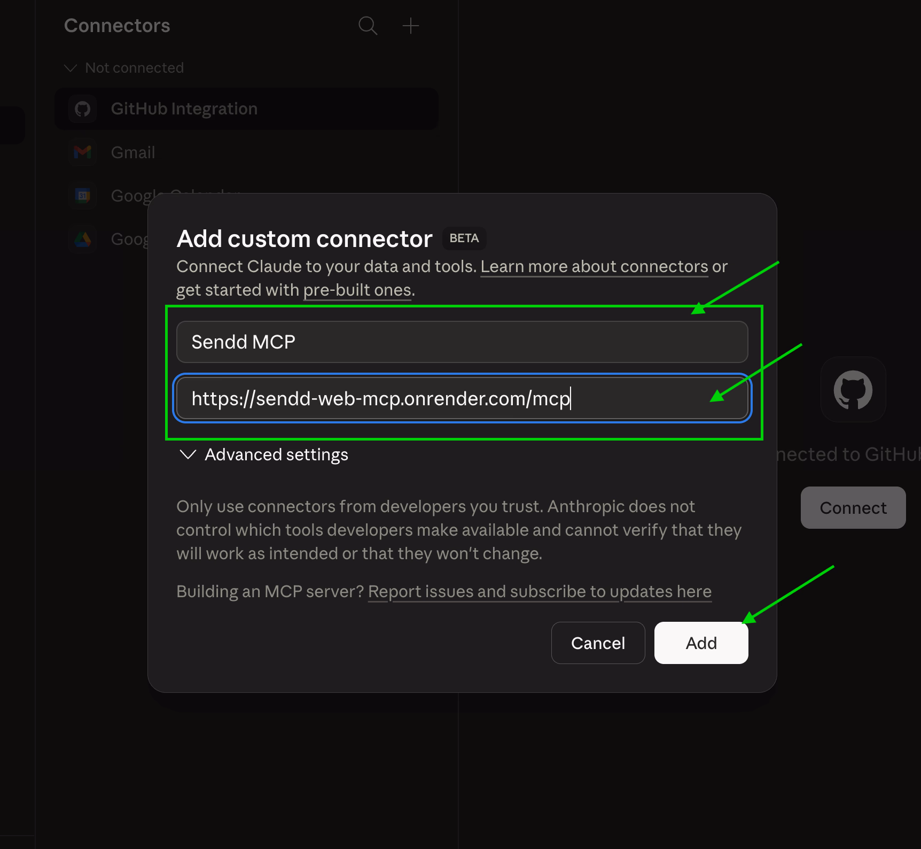Click the BETA badge beside dialog title

[x=464, y=238]
